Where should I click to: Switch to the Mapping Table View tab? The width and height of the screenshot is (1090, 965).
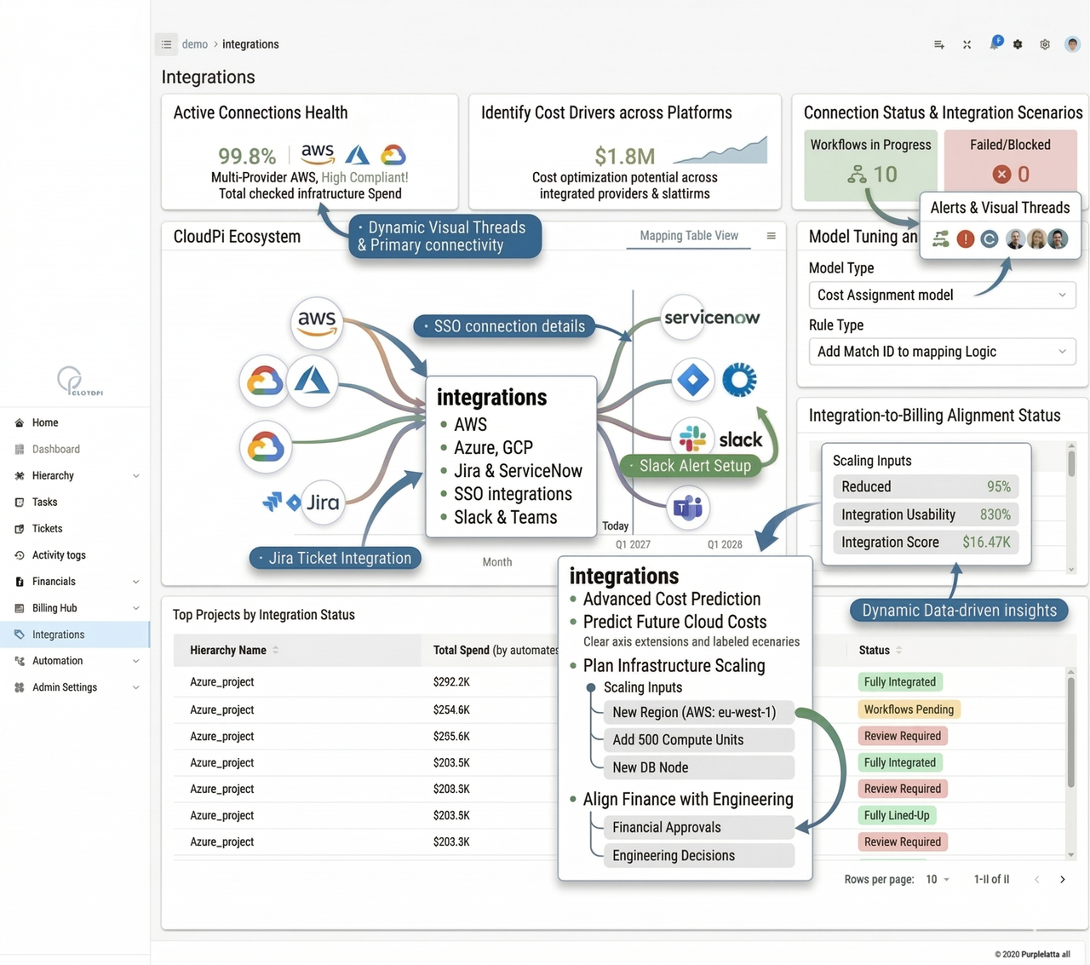coord(689,236)
